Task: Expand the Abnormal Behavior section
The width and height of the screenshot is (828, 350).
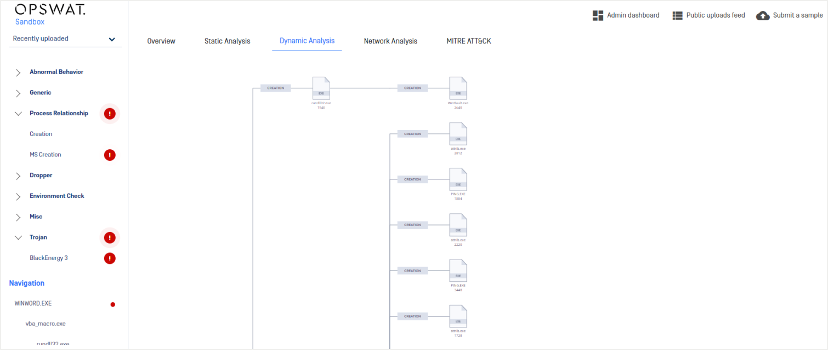Action: coord(18,72)
